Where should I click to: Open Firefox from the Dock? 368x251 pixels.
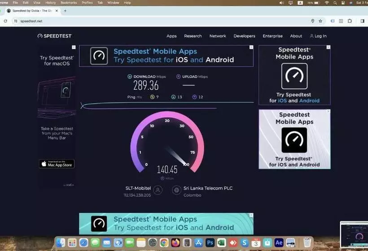(175, 242)
